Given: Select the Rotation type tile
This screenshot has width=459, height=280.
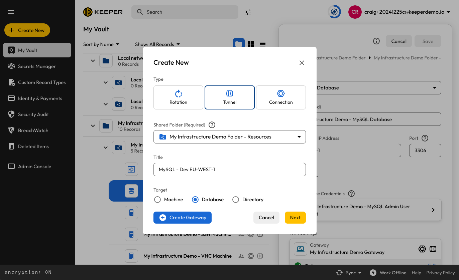Looking at the screenshot, I should coord(178,97).
